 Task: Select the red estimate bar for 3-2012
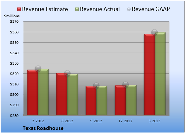point(33,93)
